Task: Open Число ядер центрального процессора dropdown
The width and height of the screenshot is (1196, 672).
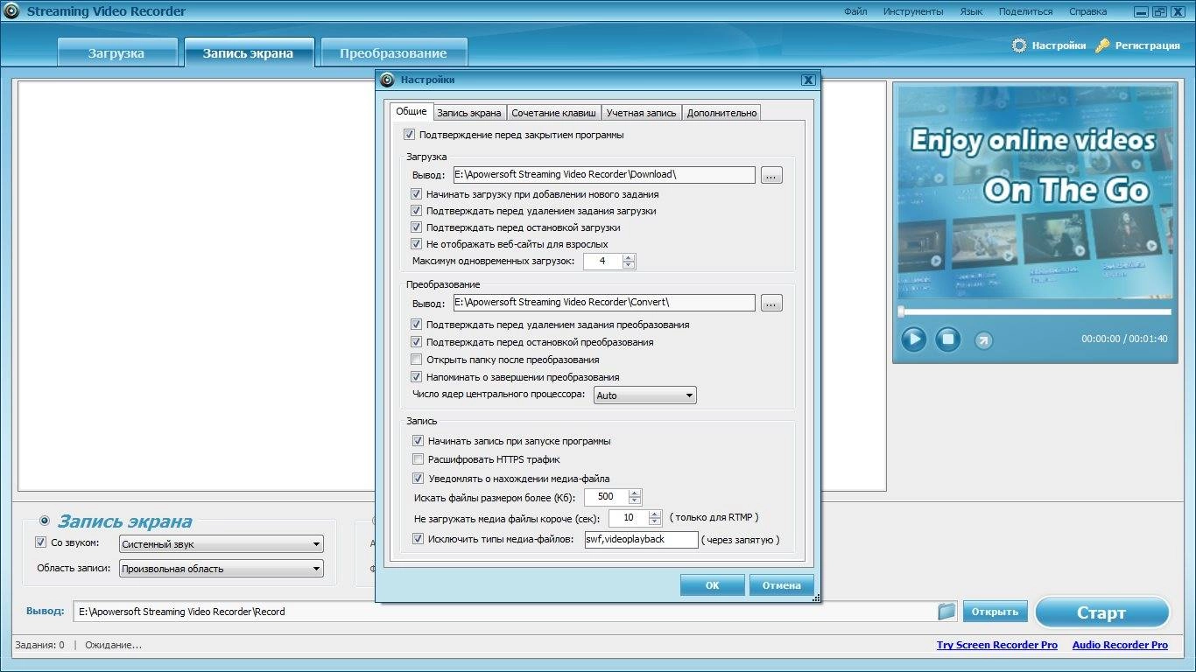Action: click(645, 395)
